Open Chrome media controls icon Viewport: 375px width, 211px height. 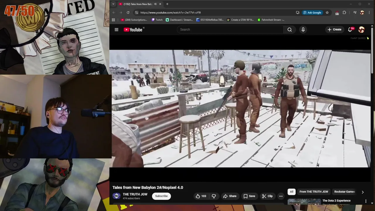point(355,13)
